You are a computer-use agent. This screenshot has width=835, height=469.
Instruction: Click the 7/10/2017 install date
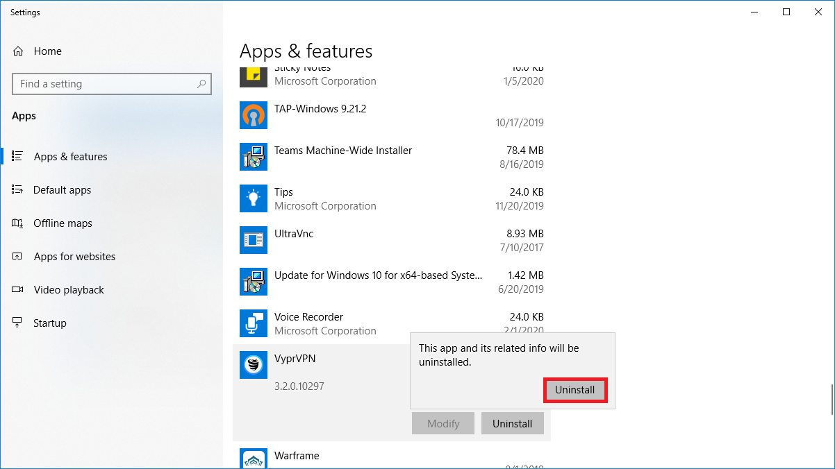pyautogui.click(x=522, y=248)
